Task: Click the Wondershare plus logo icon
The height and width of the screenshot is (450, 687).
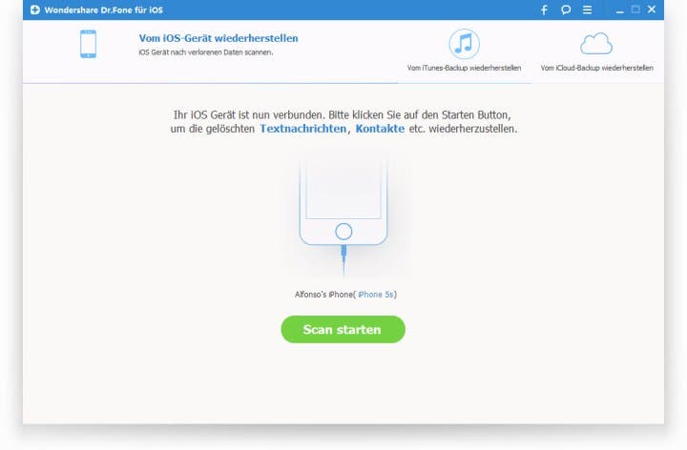Action: tap(35, 10)
